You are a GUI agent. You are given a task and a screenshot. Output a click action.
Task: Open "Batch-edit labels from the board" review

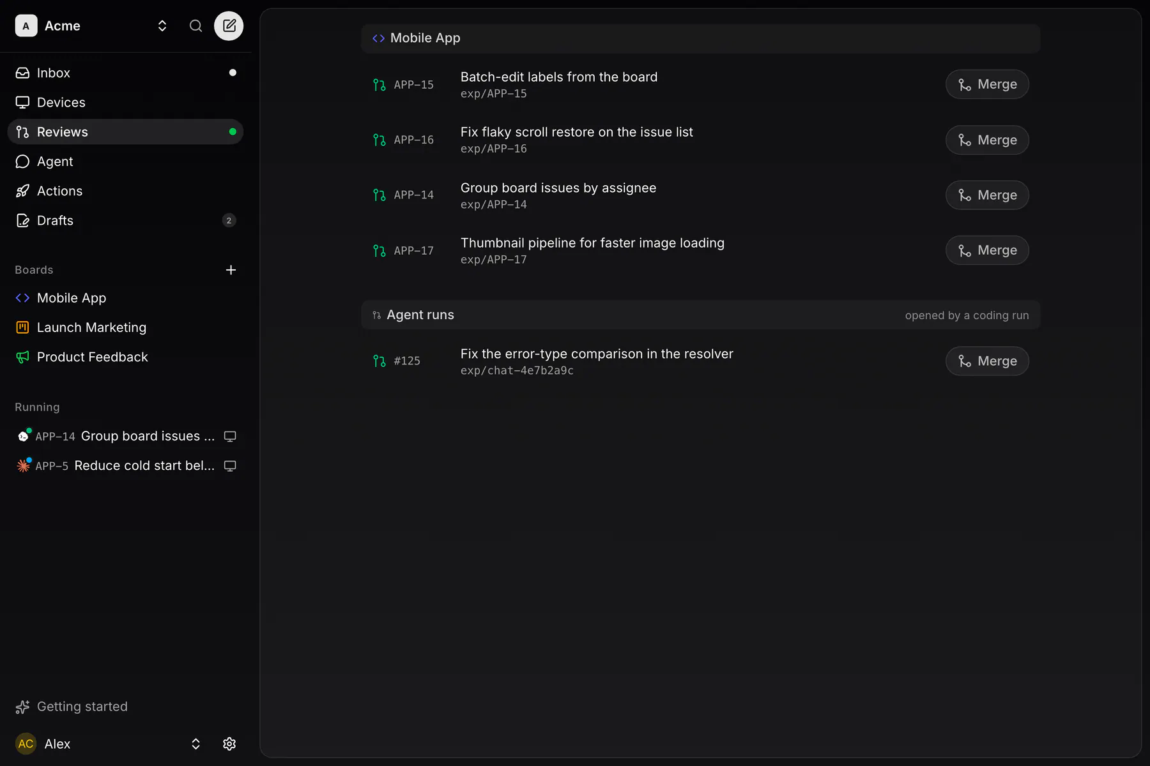(x=559, y=77)
